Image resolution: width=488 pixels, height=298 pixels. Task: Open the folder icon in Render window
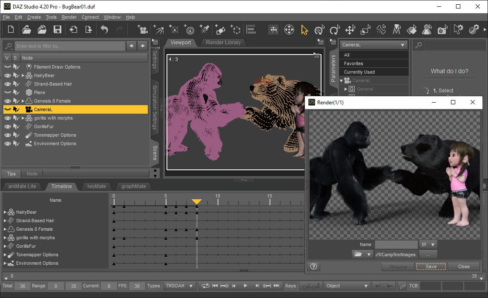coord(358,255)
